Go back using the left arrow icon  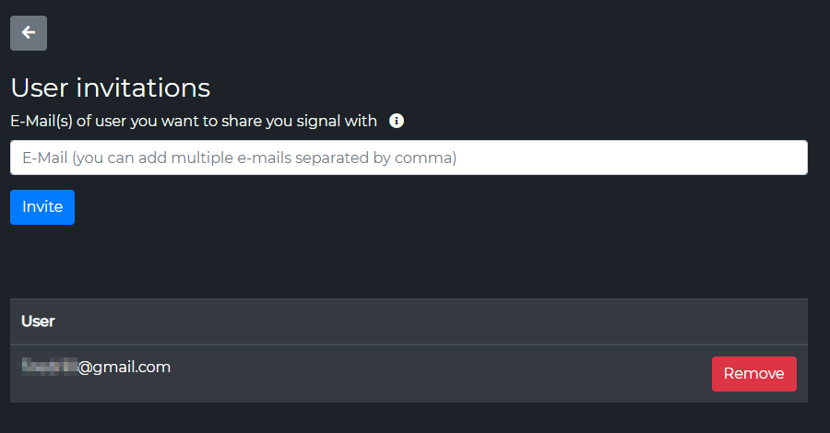(29, 33)
